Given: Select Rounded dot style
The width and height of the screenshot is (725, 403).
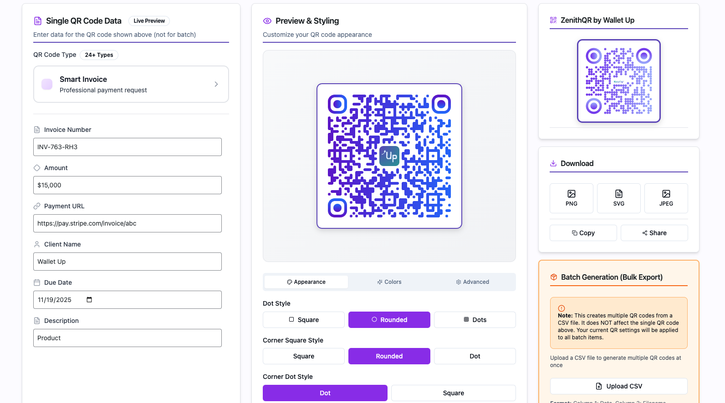Looking at the screenshot, I should click(x=389, y=320).
